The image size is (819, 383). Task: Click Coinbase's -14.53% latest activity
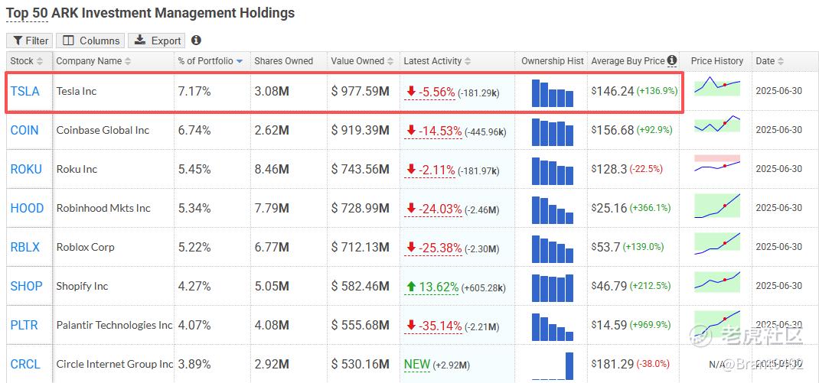pos(433,131)
